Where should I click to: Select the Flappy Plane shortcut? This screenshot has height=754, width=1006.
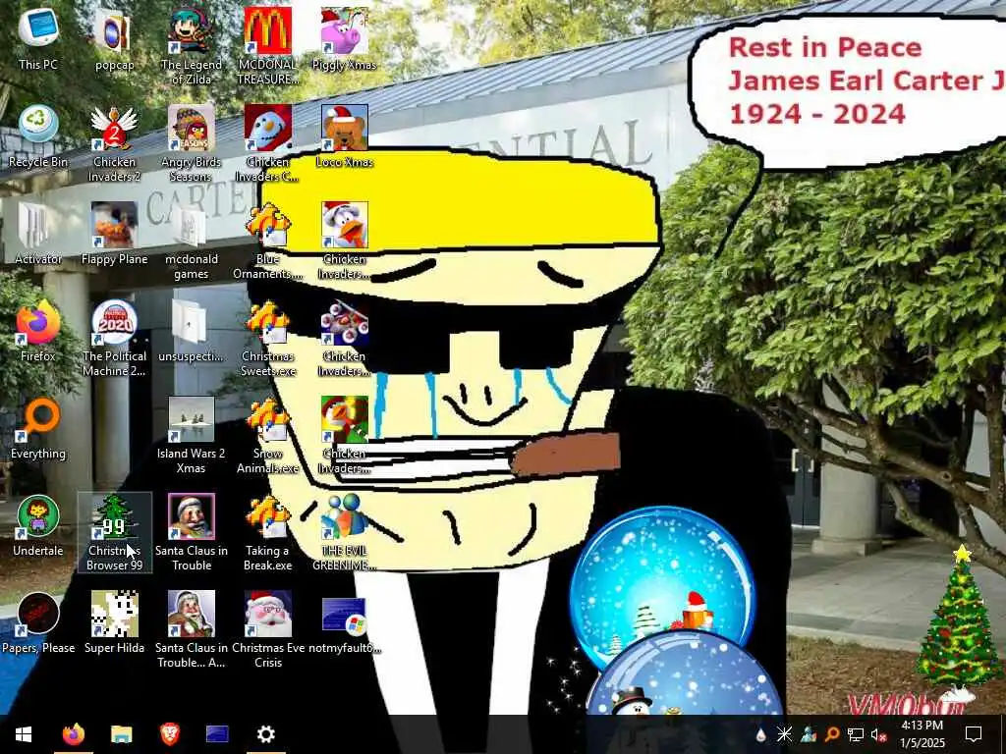[x=114, y=234]
